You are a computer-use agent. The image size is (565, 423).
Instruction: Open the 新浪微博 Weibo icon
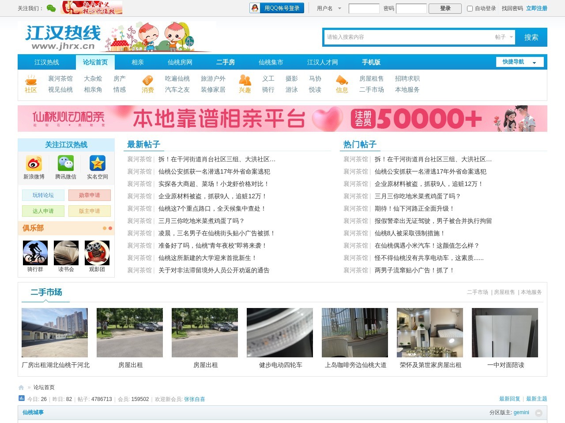pyautogui.click(x=34, y=163)
